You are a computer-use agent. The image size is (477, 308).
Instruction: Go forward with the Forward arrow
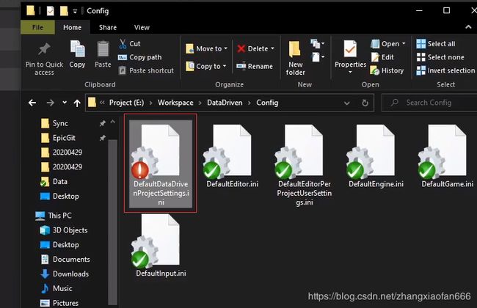[50, 103]
